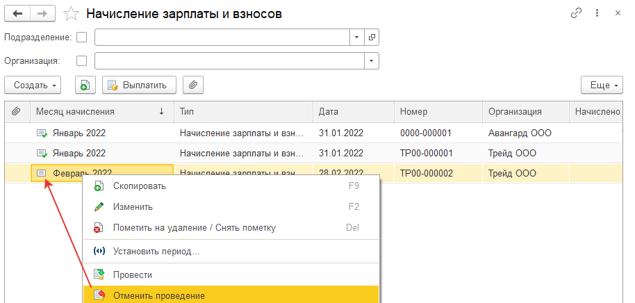Open the three-dot options menu
The image size is (635, 303).
tap(597, 13)
